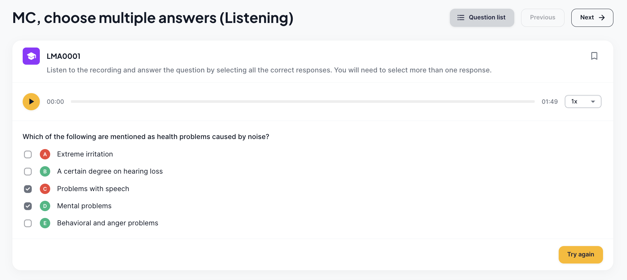Select Behavioral and anger problems checkbox
This screenshot has width=627, height=280.
click(28, 223)
